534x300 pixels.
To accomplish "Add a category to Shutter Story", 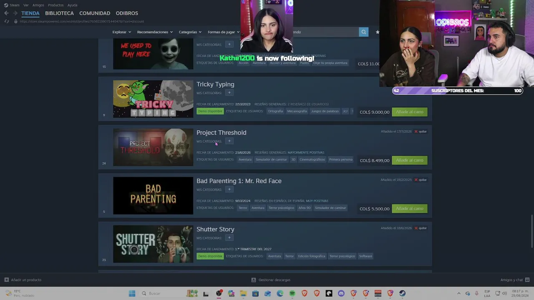I will 229,237.
